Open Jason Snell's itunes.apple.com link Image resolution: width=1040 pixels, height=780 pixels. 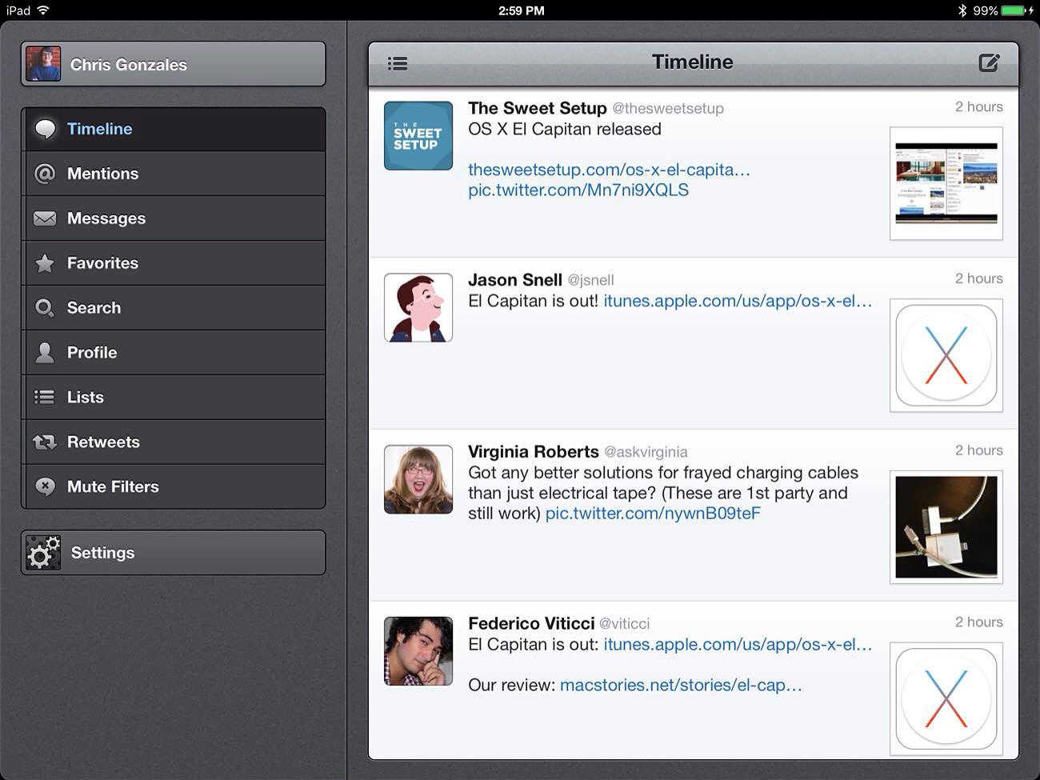pos(738,301)
